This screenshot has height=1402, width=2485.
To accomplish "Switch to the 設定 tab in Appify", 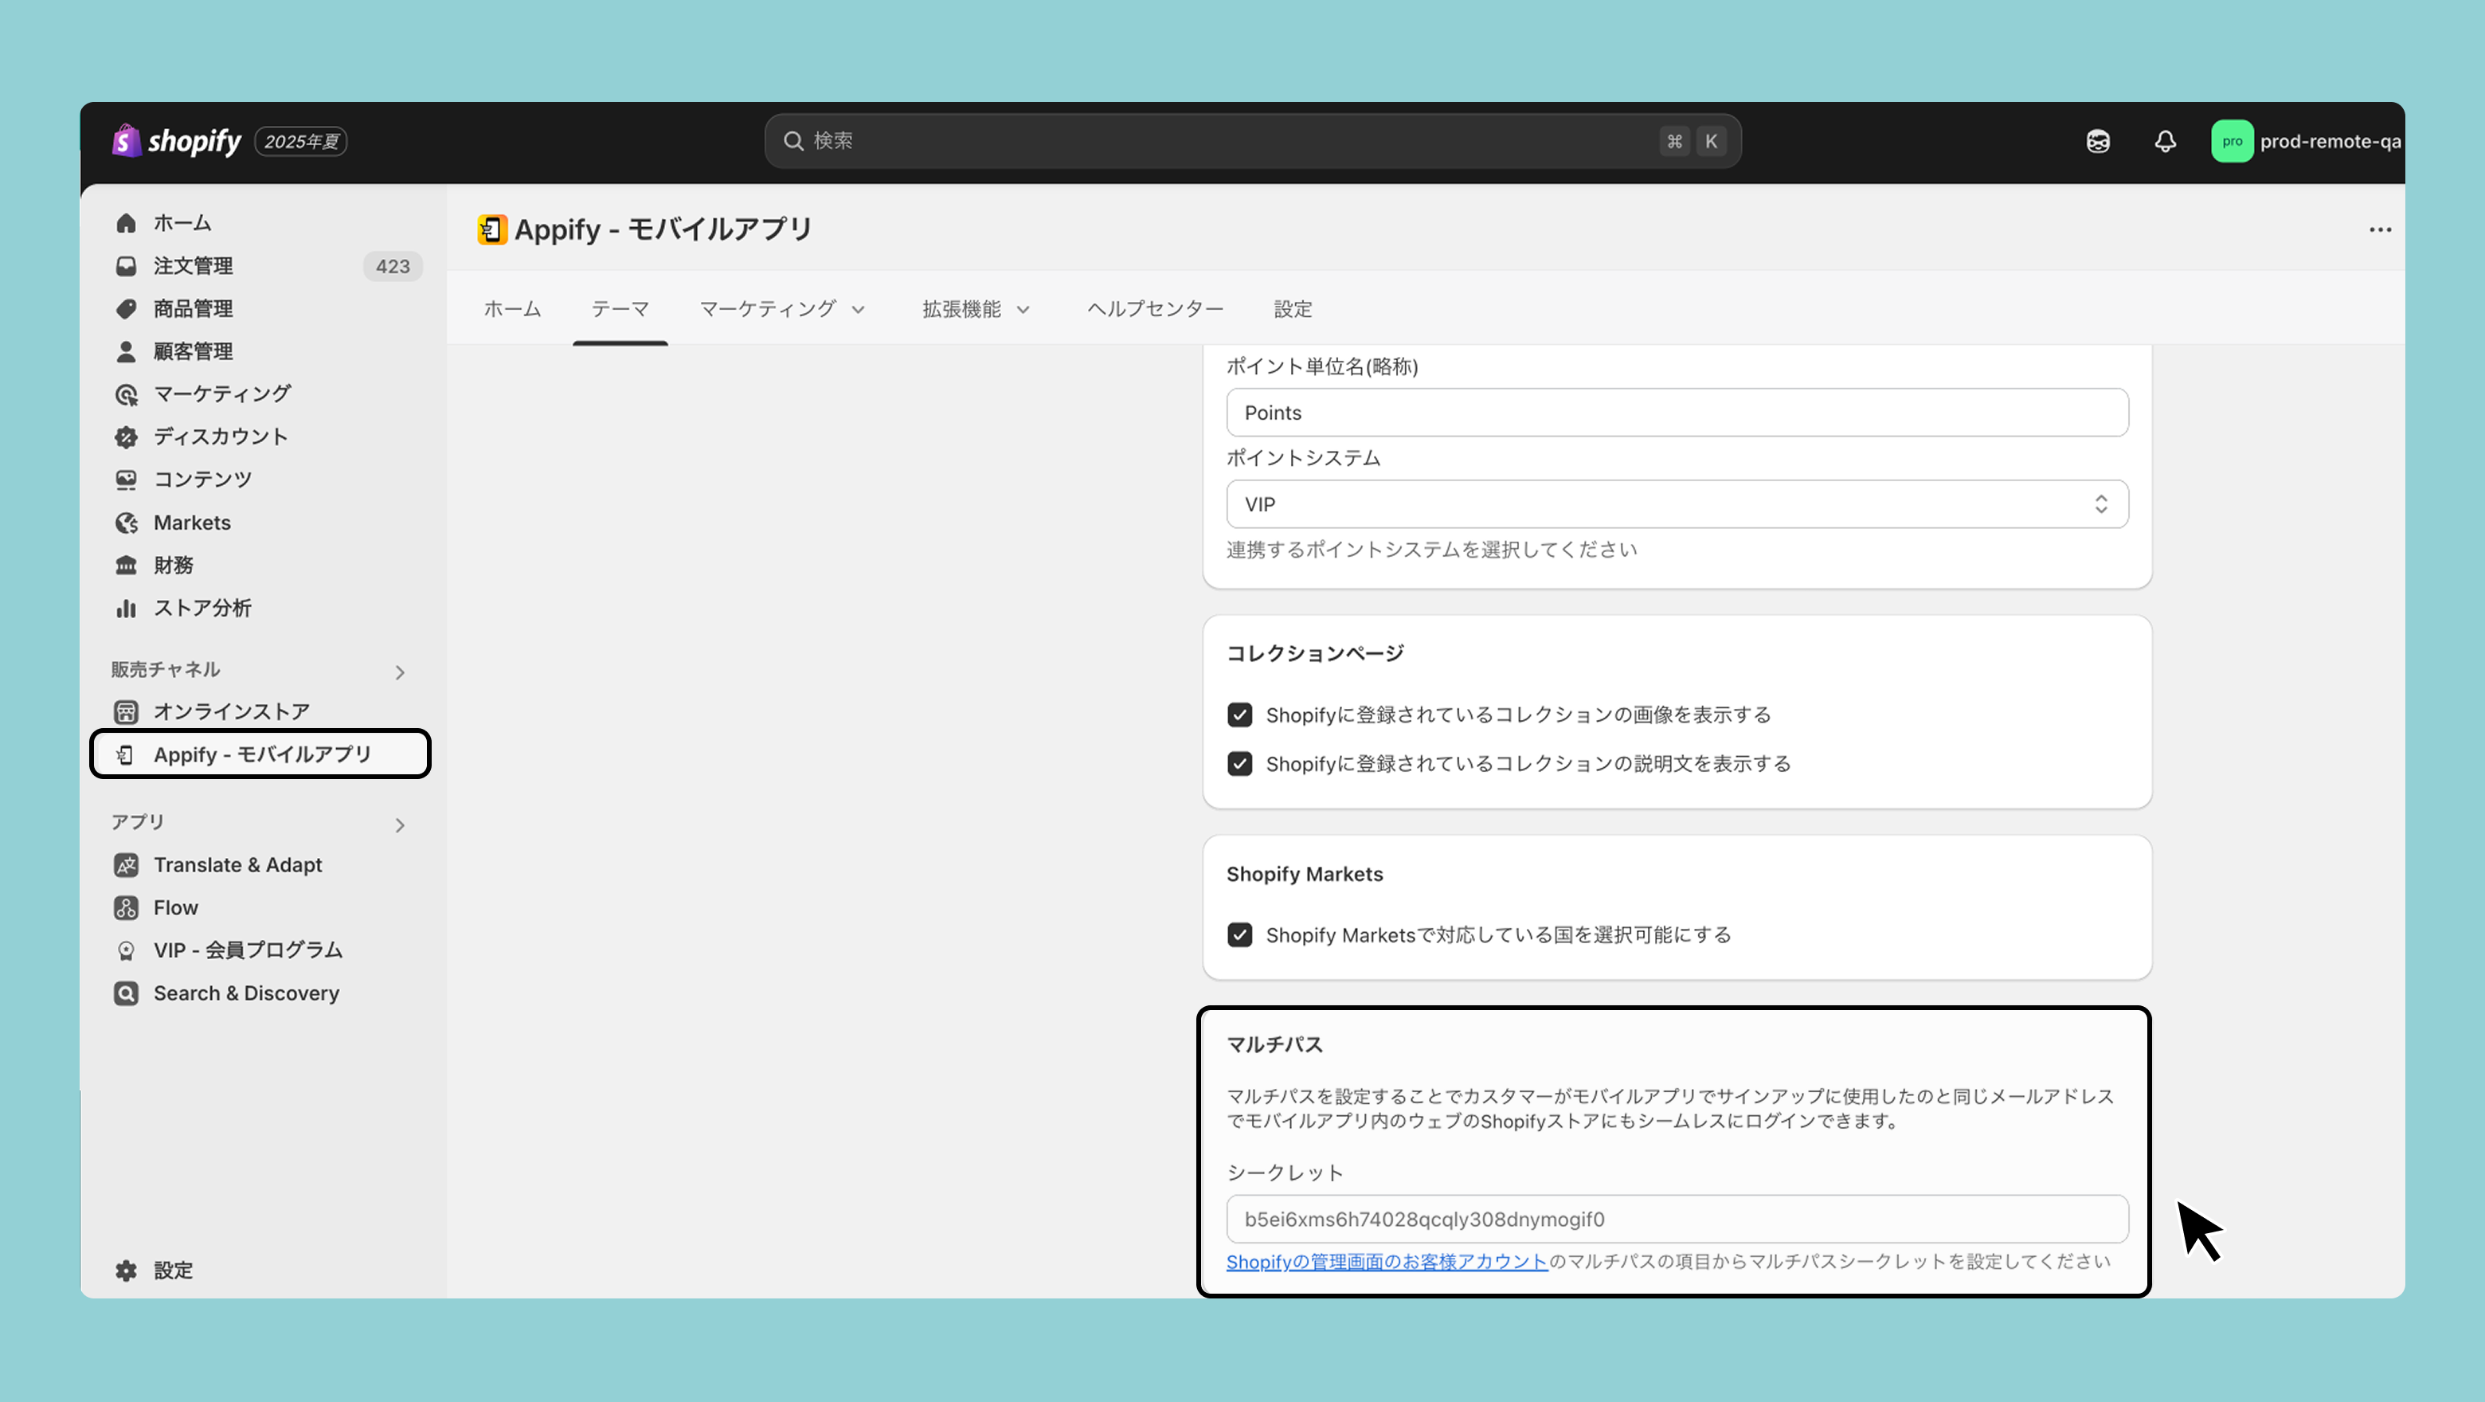I will click(1293, 310).
